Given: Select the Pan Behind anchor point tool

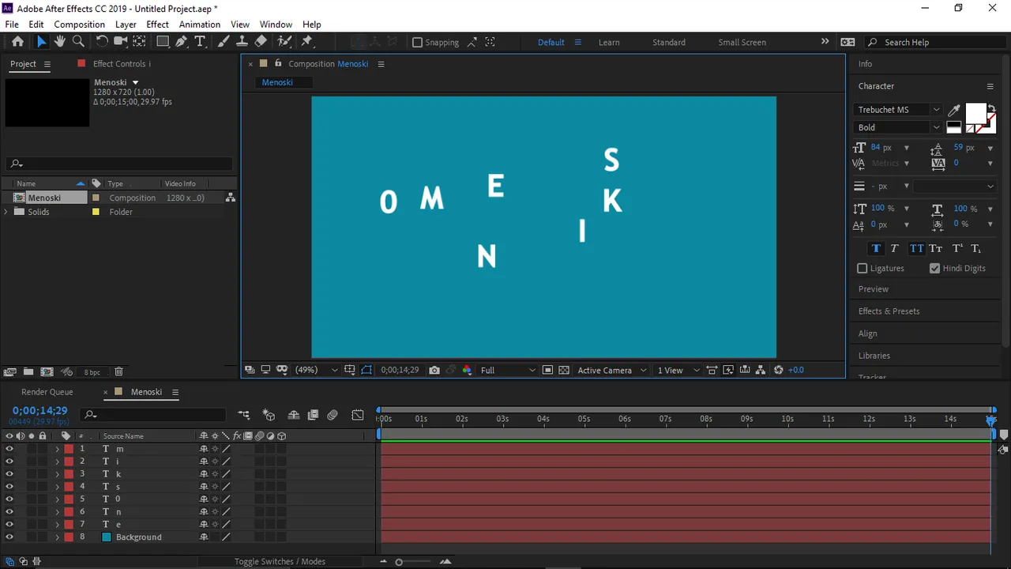Looking at the screenshot, I should pos(139,42).
